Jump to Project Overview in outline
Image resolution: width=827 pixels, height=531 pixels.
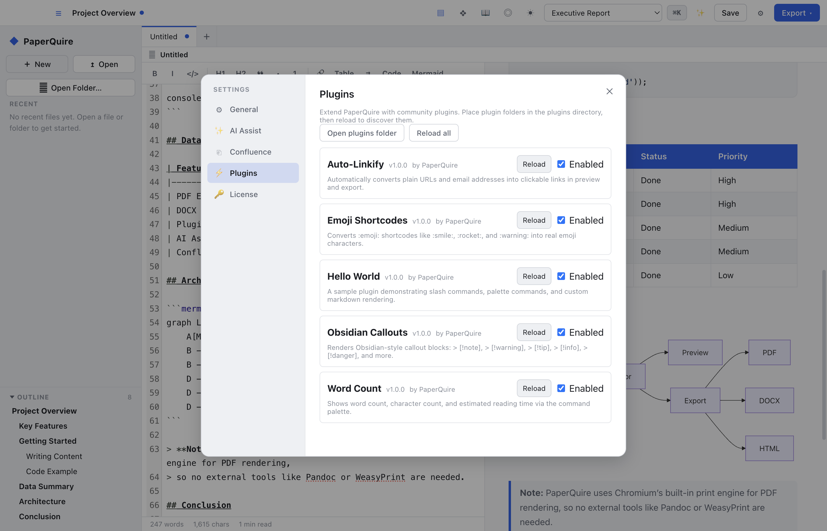pyautogui.click(x=44, y=411)
